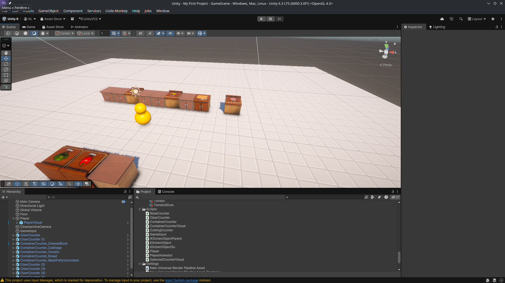
Task: Open the NL account dropdown
Action: [x=30, y=19]
